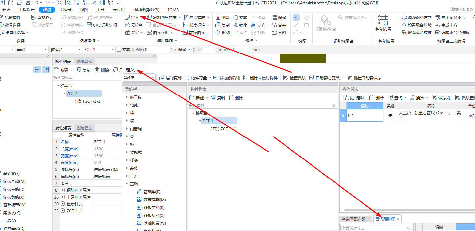Select the 偏移 offset tool

(279, 17)
